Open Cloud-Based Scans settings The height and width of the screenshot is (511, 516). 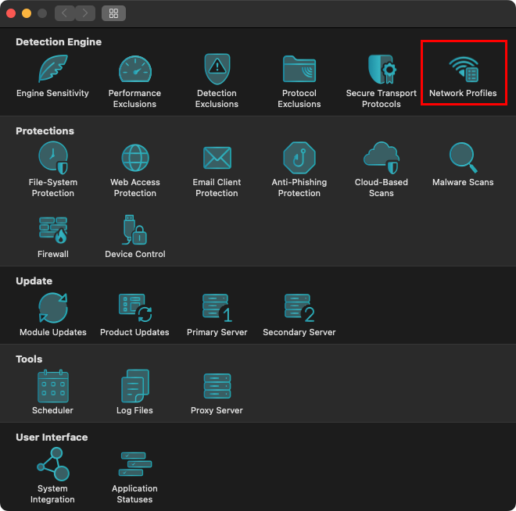(x=382, y=159)
